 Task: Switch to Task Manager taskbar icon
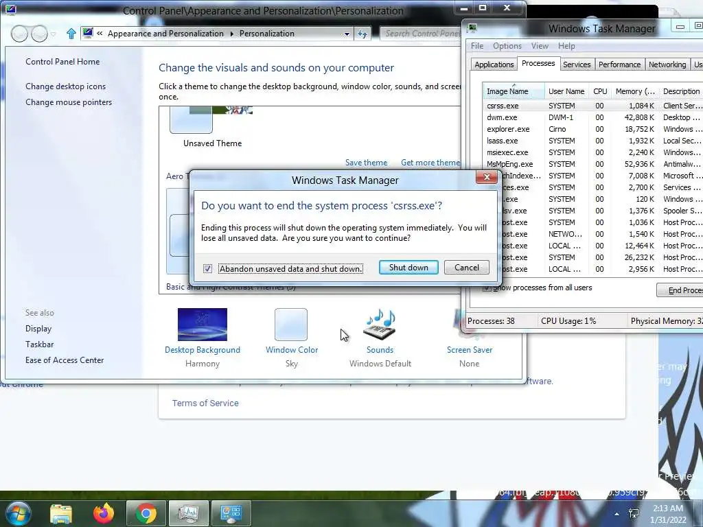point(188,513)
